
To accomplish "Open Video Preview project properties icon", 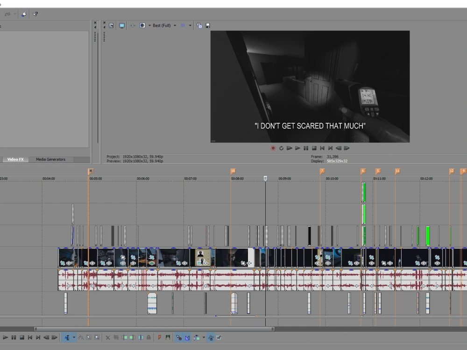I will click(x=111, y=26).
